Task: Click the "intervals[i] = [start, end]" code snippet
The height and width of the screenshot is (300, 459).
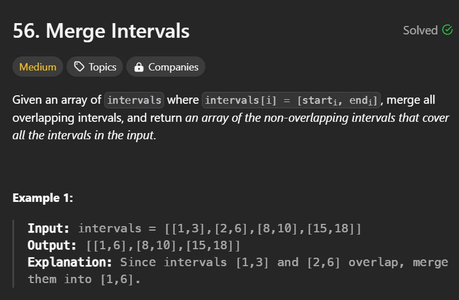Action: pyautogui.click(x=291, y=100)
